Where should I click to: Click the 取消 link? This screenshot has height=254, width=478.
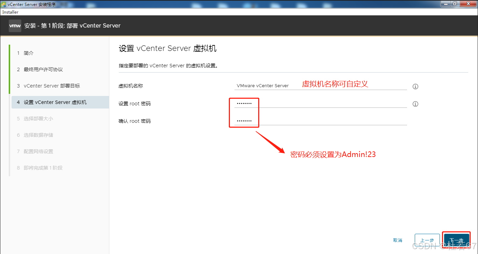click(x=398, y=240)
